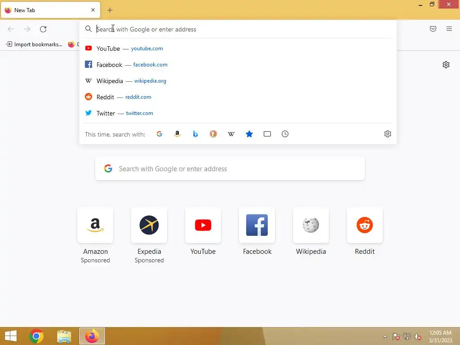Screen dimensions: 460x345
Task: Choose Reddit suggestion reddit.com
Action: click(x=238, y=97)
